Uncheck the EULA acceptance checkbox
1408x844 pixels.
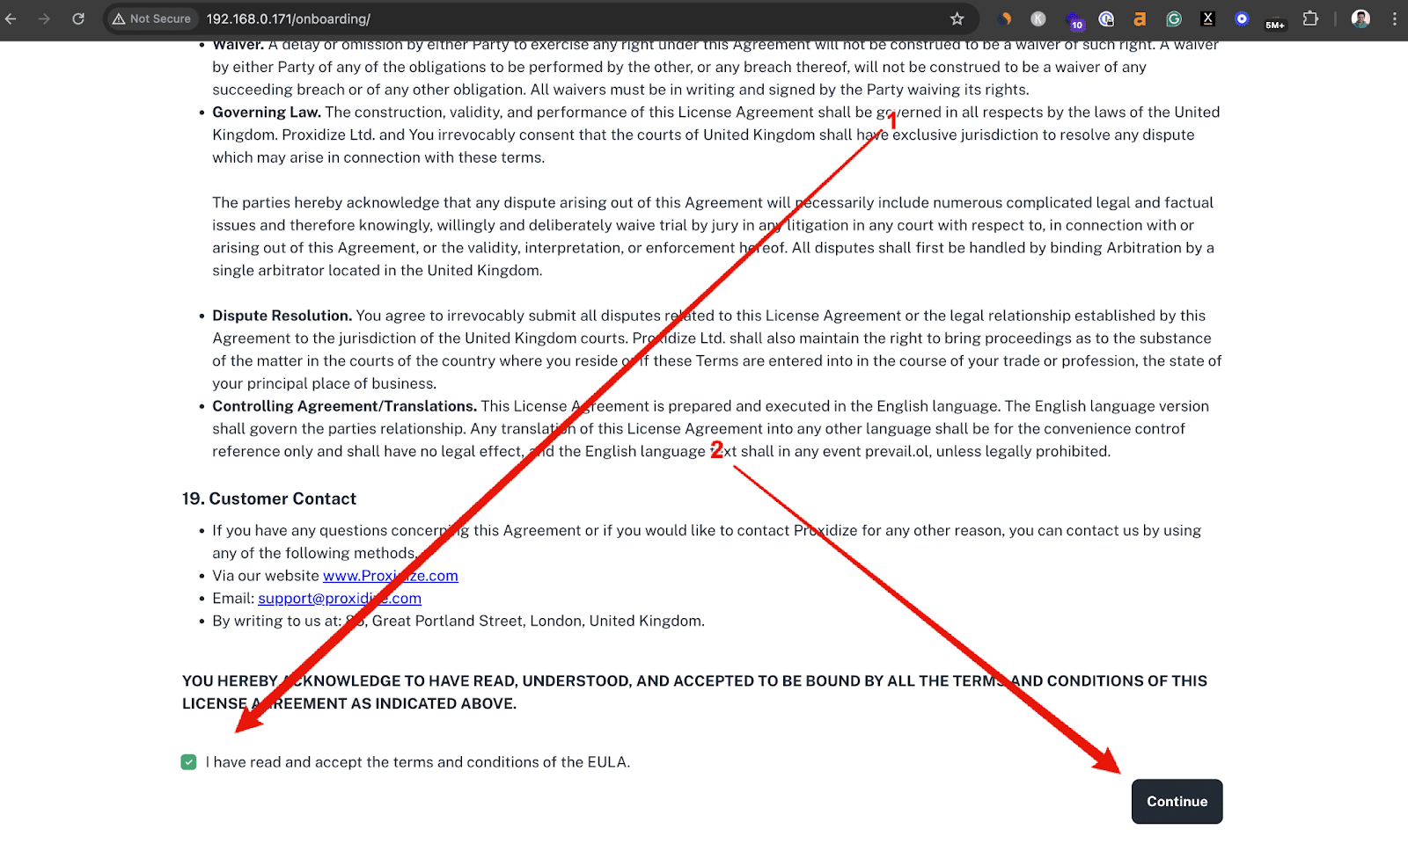pyautogui.click(x=188, y=762)
